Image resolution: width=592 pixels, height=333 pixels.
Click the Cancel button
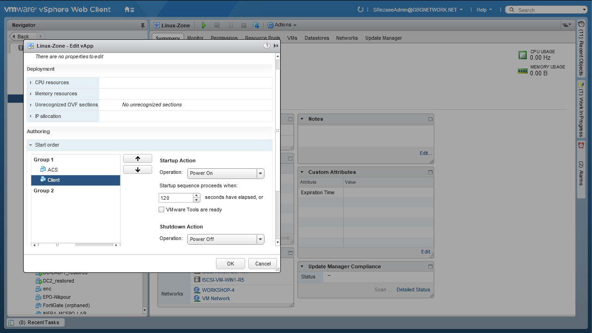pos(263,264)
